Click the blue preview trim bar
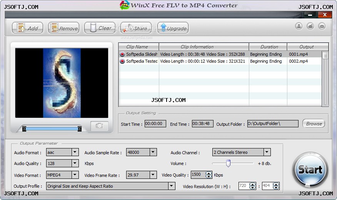Image resolution: width=337 pixels, height=200 pixels. click(52, 129)
